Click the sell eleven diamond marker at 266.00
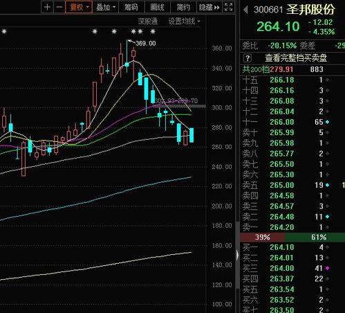 328,122
